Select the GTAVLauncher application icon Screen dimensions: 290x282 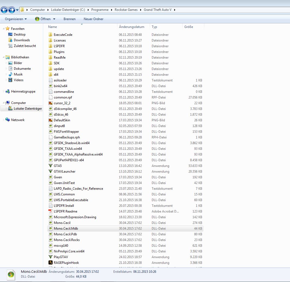(51, 171)
